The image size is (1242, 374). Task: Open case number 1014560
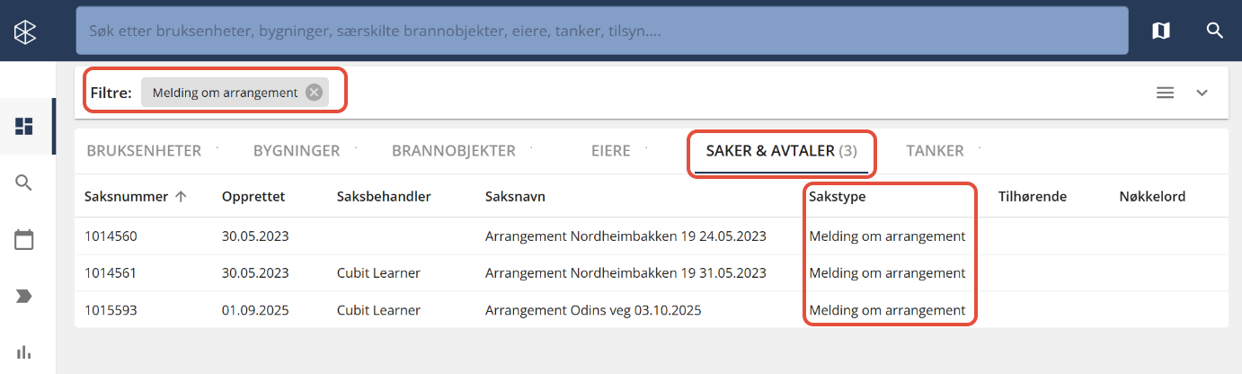[111, 236]
